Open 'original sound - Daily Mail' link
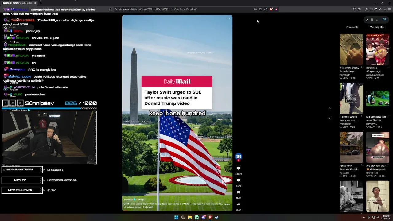 point(139,207)
